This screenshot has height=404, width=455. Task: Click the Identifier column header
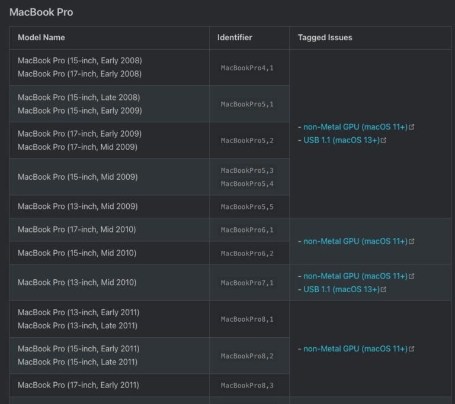(x=235, y=37)
